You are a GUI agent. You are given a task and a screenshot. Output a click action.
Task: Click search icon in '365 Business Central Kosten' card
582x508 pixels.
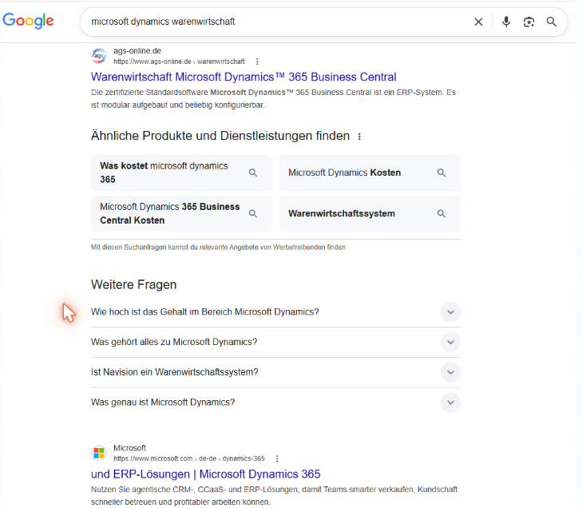[253, 213]
